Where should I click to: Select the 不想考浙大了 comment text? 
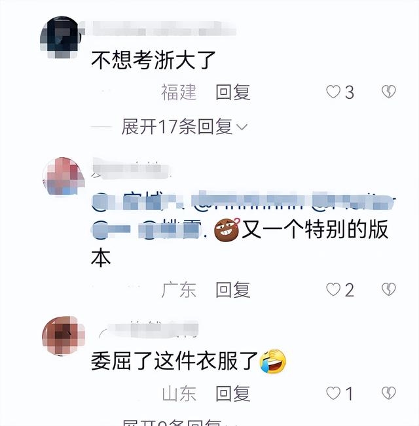coord(153,60)
